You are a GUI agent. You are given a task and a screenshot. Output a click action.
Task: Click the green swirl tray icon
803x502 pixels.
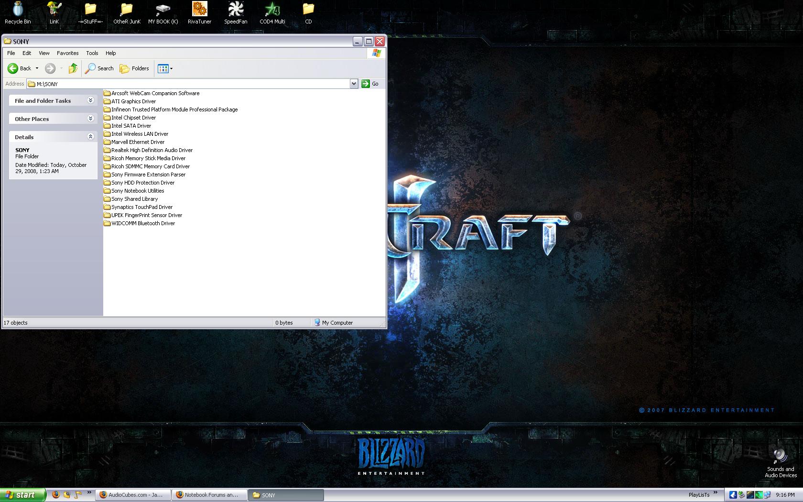click(759, 495)
